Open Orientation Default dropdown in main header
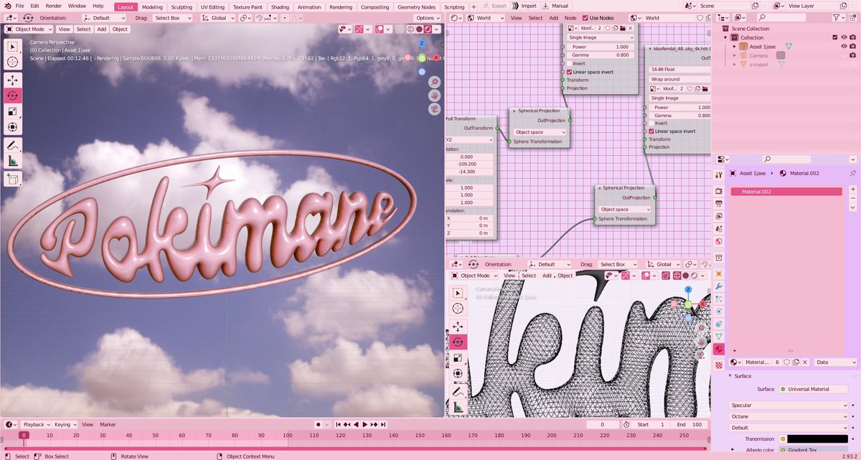Image resolution: width=861 pixels, height=460 pixels. pos(103,17)
